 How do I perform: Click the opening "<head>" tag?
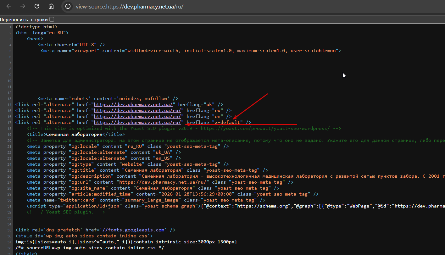(x=35, y=39)
